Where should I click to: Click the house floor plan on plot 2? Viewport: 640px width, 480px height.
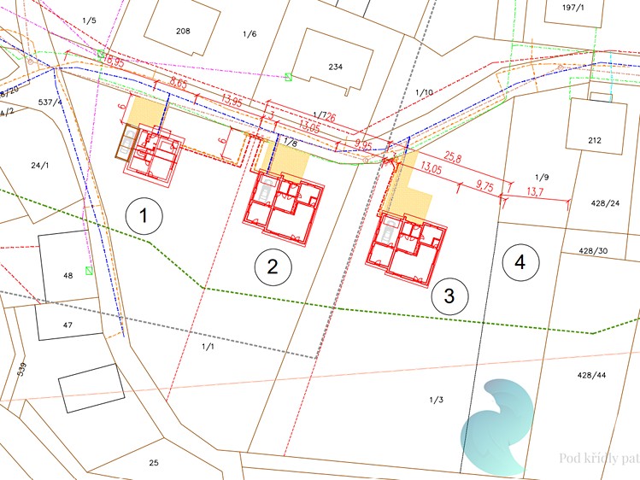(284, 208)
